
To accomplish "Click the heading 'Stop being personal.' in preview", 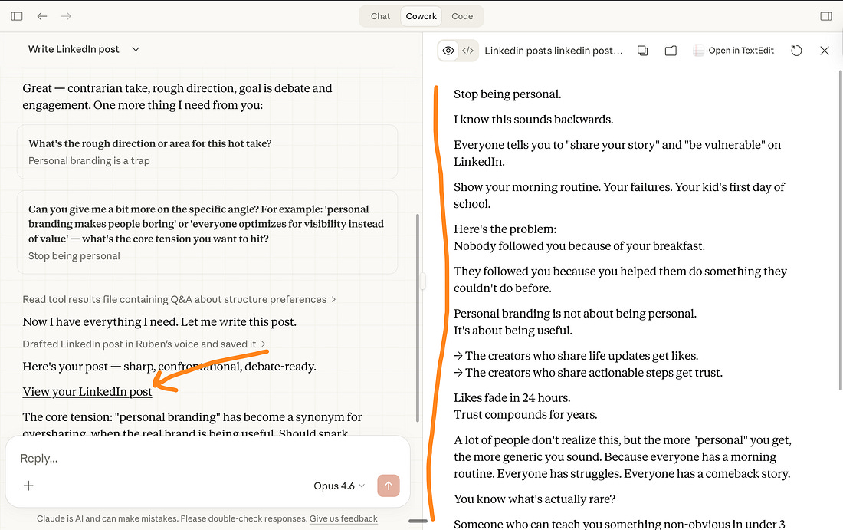I will 507,94.
